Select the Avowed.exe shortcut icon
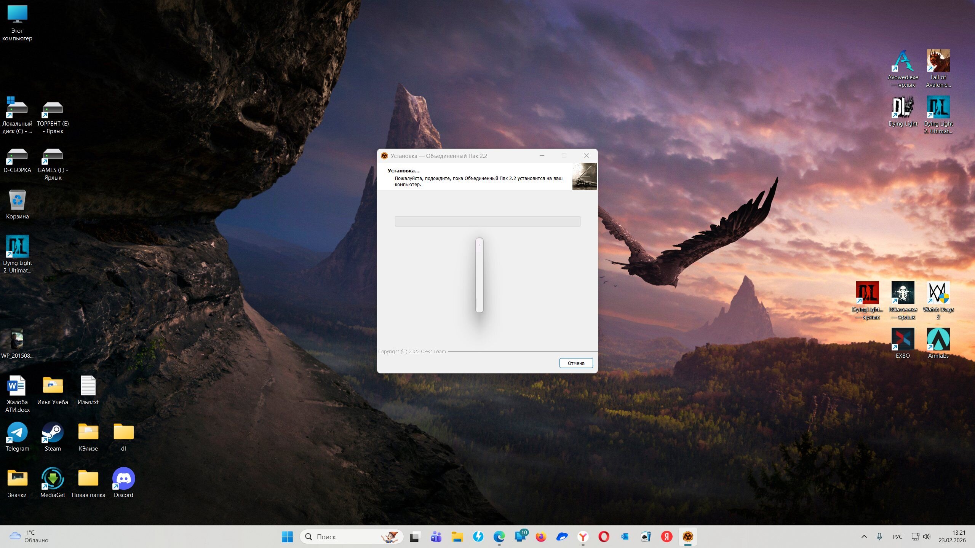Viewport: 975px width, 548px height. (903, 61)
